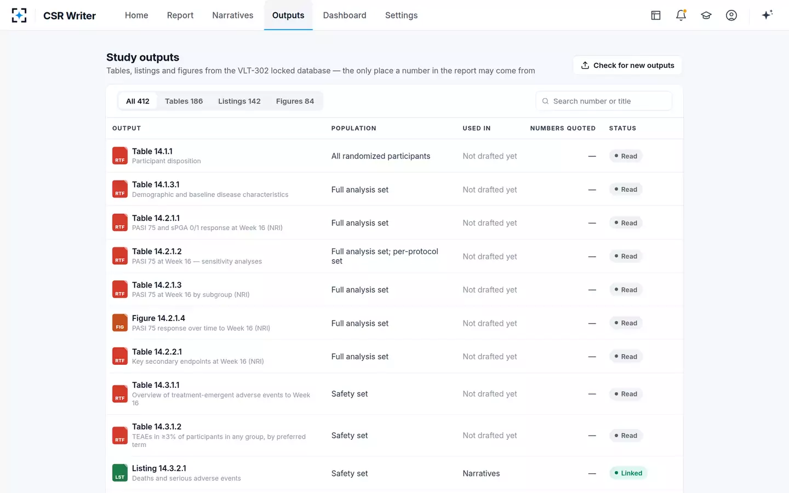Launch the AI sparkle assistant
The height and width of the screenshot is (493, 789).
click(x=767, y=15)
